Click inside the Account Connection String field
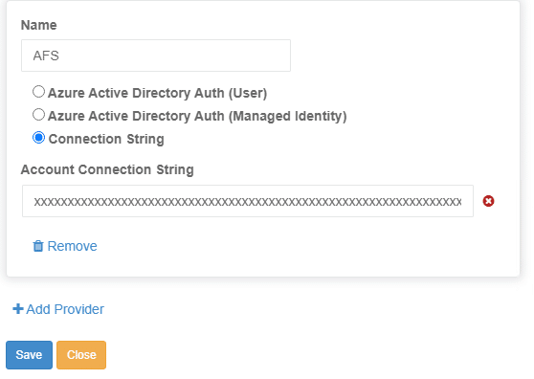Viewport: 534px width, 379px height. pos(248,201)
